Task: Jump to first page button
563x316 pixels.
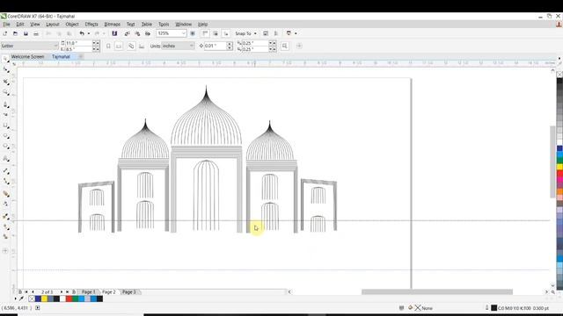Action: tap(26, 292)
